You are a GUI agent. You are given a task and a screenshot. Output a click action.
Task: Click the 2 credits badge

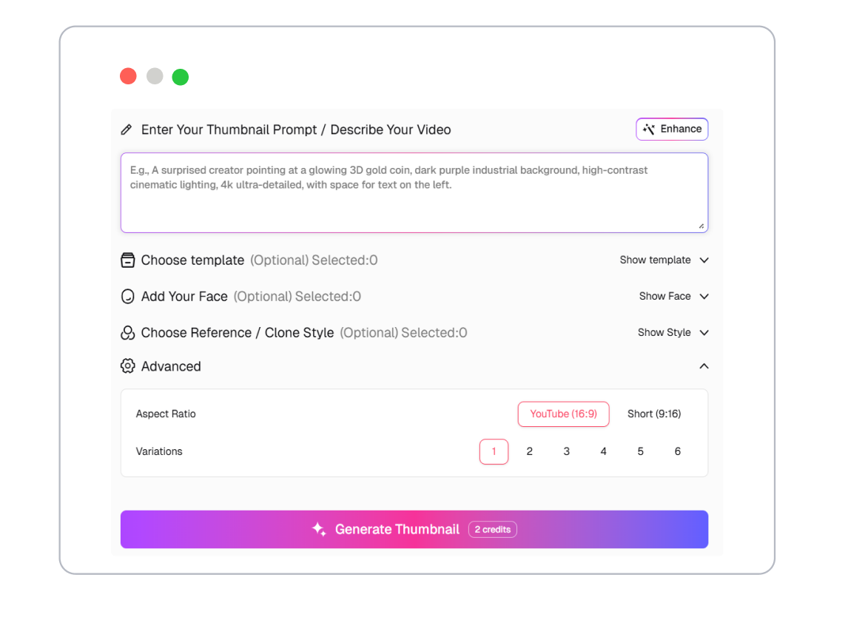(x=493, y=530)
